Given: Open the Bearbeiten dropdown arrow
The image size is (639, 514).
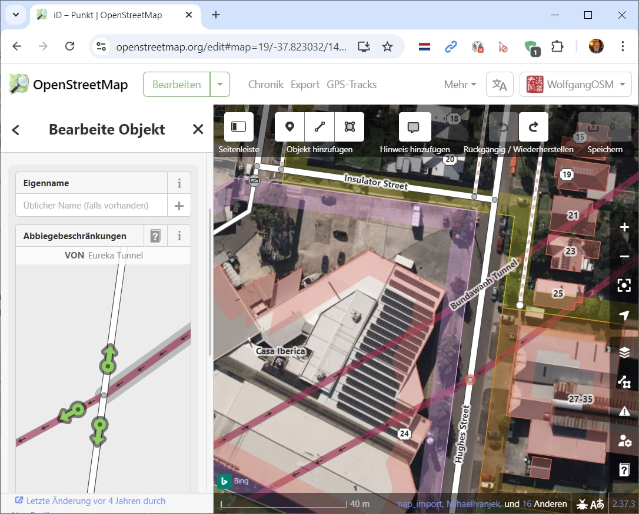Looking at the screenshot, I should [220, 85].
